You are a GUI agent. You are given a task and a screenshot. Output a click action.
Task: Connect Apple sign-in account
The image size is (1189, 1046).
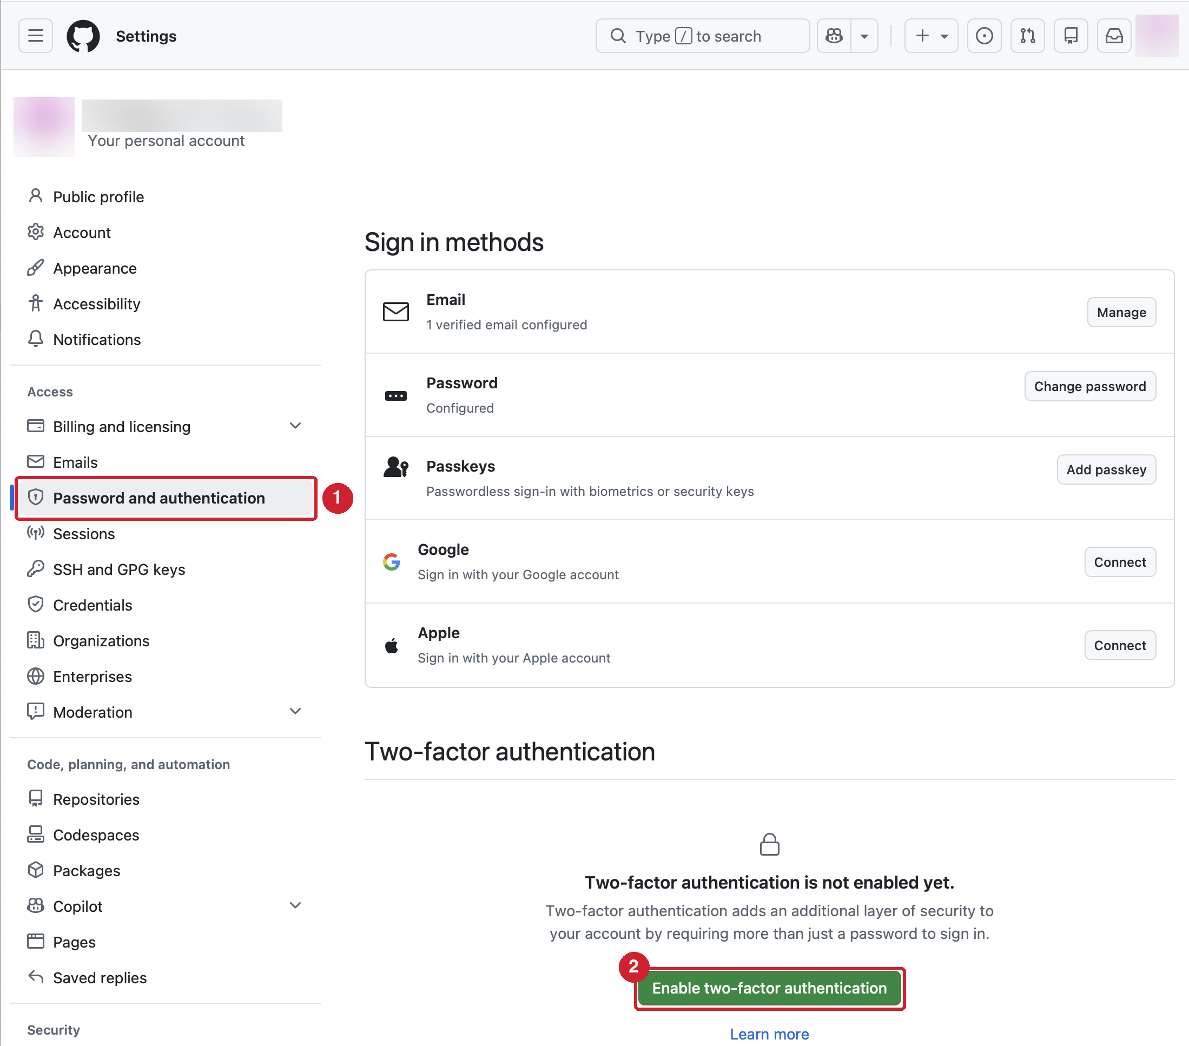click(x=1120, y=645)
